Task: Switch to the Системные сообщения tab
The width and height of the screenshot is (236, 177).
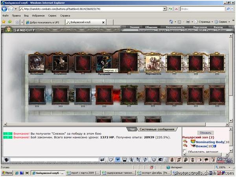Action: click(157, 129)
